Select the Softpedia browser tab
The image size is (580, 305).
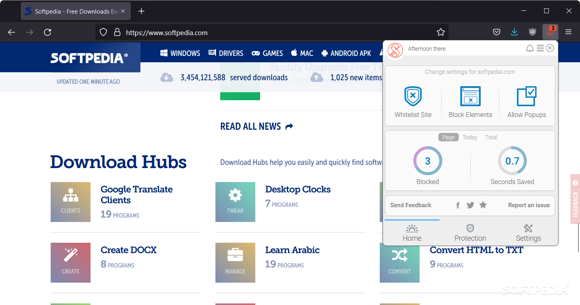coord(76,11)
